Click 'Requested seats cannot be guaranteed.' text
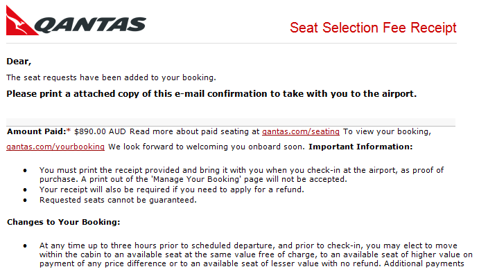This screenshot has height=269, width=479. [x=118, y=200]
